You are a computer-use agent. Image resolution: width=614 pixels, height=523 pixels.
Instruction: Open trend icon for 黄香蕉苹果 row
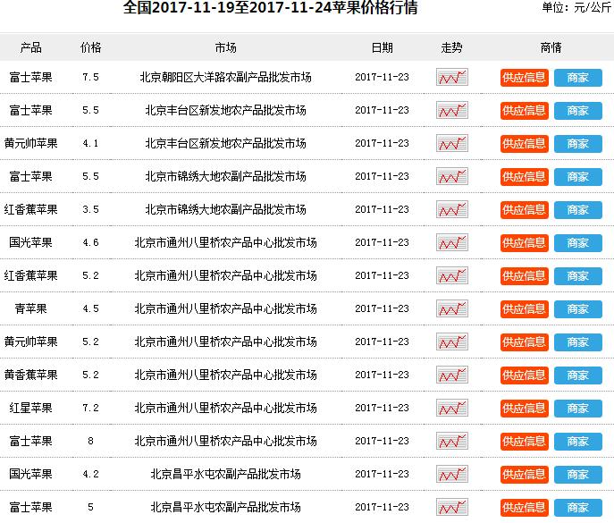(452, 375)
